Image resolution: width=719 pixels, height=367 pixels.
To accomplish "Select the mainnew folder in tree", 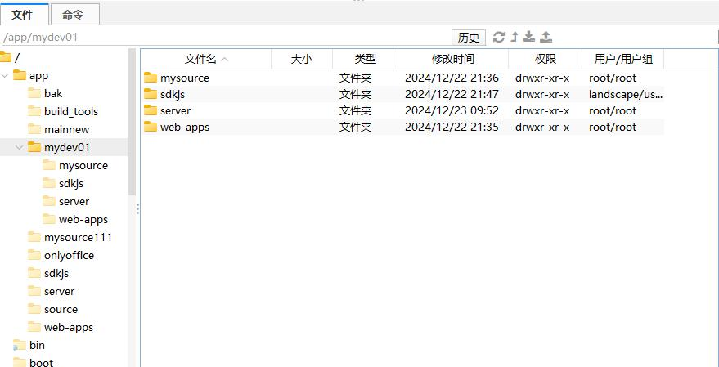I will pyautogui.click(x=58, y=130).
